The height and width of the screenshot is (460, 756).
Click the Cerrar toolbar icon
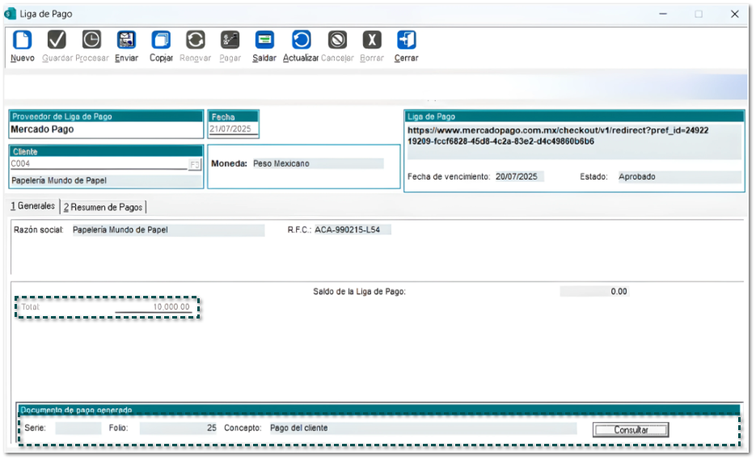click(x=407, y=40)
